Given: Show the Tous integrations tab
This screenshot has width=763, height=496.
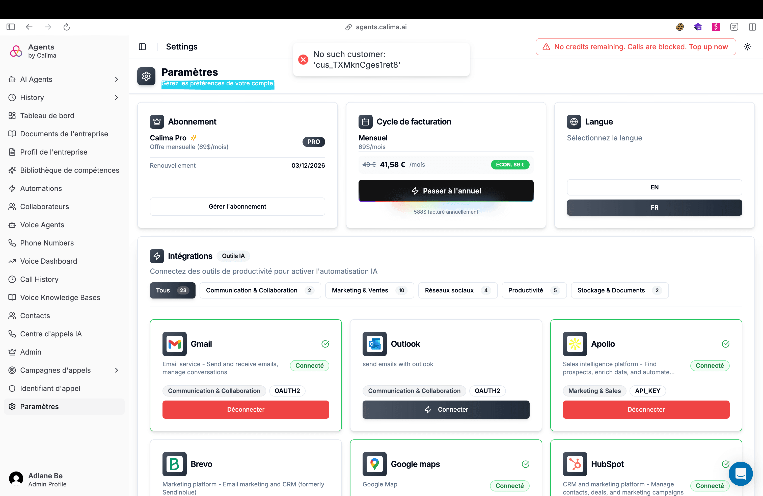Looking at the screenshot, I should click(x=173, y=290).
